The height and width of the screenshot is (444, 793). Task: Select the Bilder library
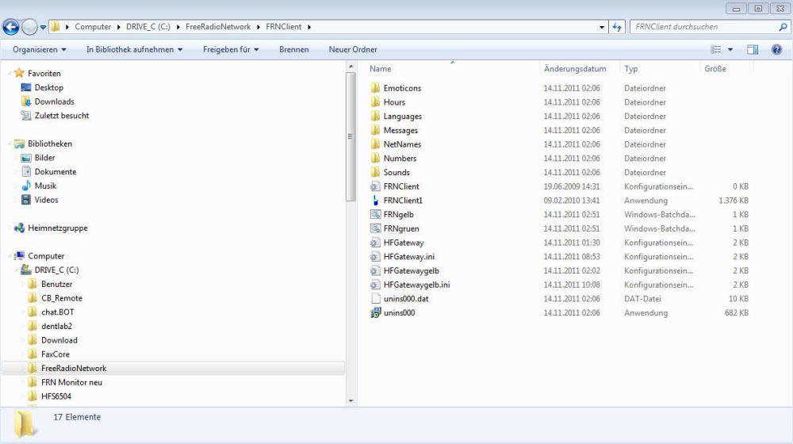tap(44, 158)
